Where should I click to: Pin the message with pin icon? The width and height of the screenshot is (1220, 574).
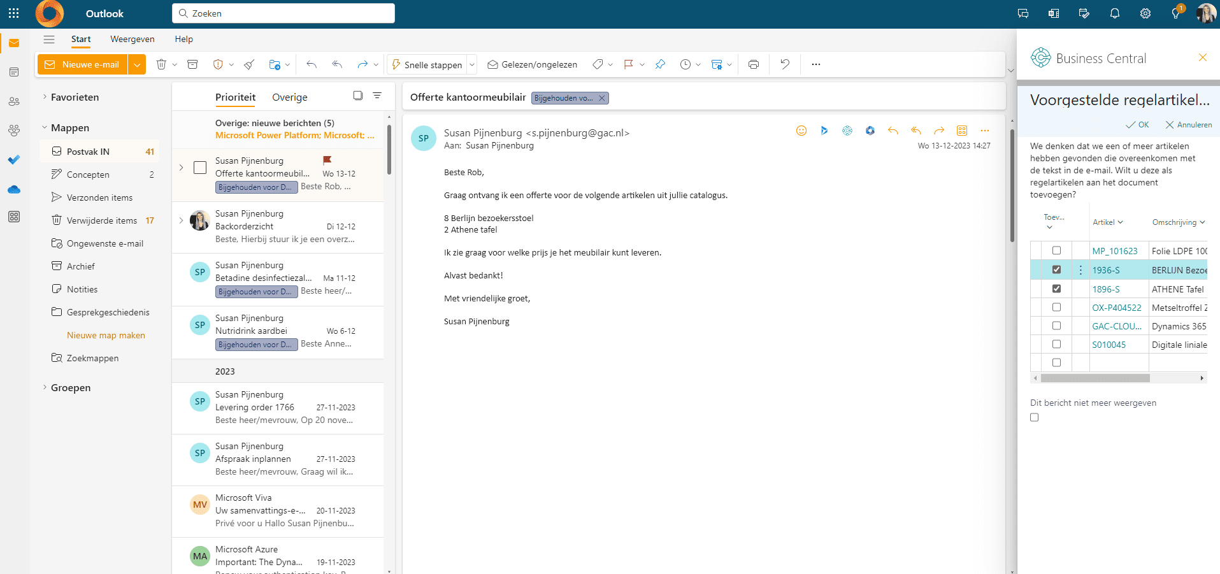tap(660, 64)
